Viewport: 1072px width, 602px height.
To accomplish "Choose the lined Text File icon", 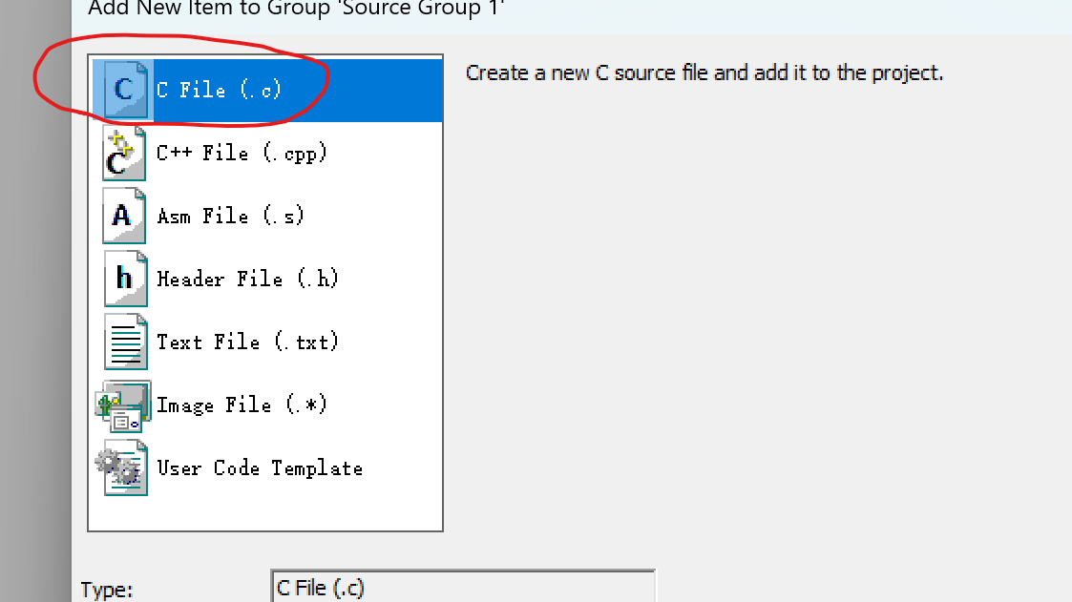I will [125, 342].
